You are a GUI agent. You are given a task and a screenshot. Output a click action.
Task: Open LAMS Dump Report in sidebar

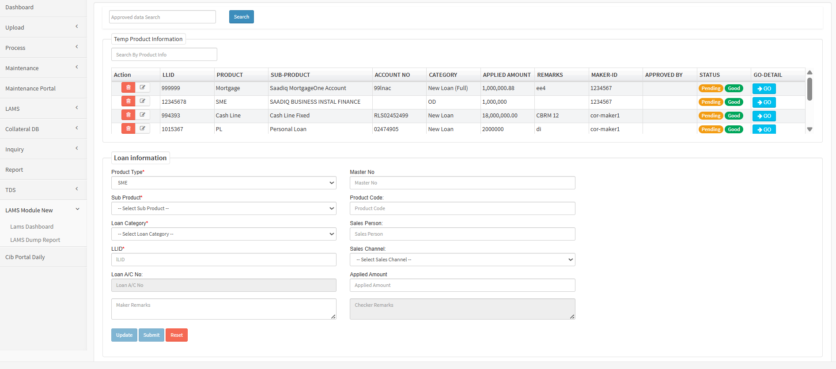(35, 240)
